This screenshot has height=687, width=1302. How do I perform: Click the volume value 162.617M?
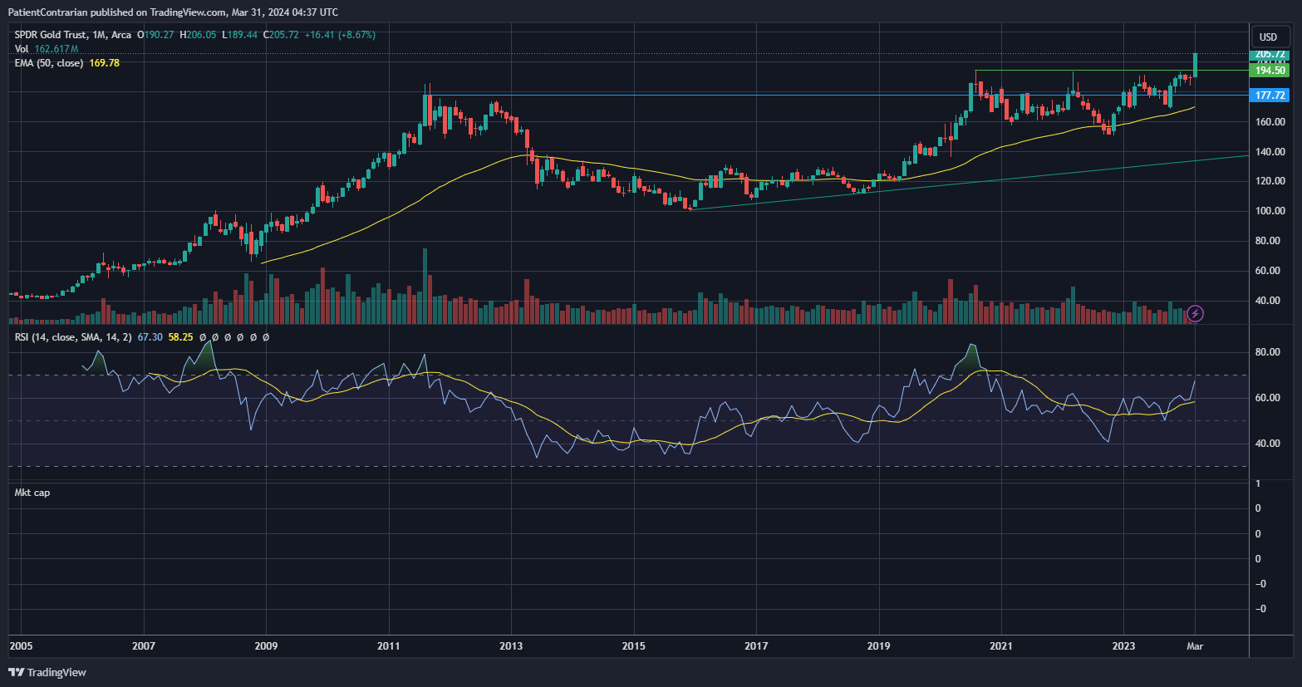click(x=57, y=49)
